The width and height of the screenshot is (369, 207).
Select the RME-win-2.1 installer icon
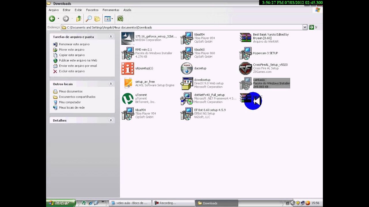[x=128, y=53]
